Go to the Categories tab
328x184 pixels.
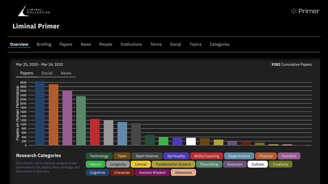pyautogui.click(x=219, y=44)
